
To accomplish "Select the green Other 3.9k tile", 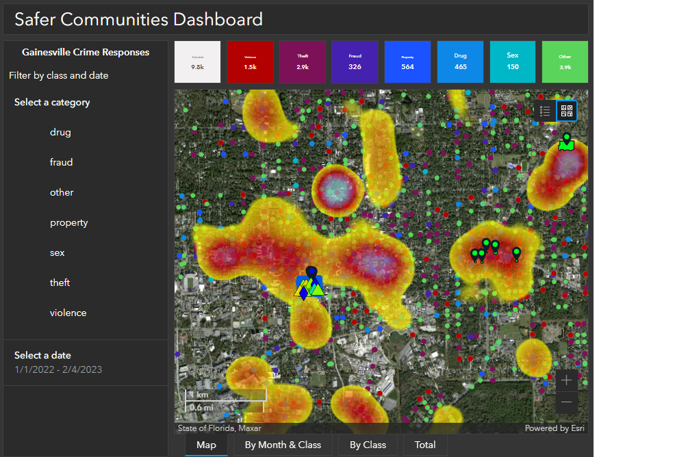I will (x=565, y=62).
